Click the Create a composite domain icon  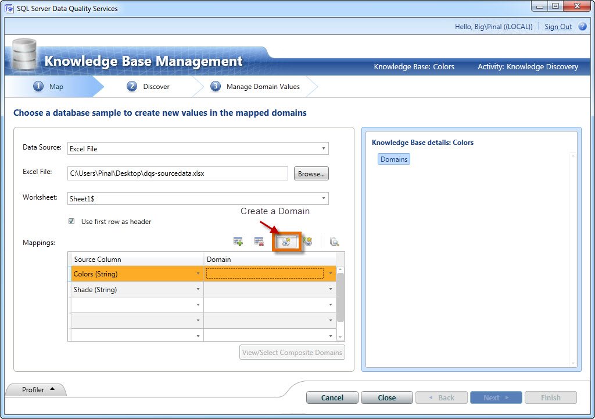coord(307,241)
